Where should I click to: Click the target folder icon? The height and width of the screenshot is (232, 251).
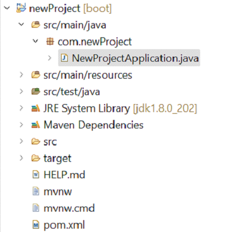click(36, 158)
